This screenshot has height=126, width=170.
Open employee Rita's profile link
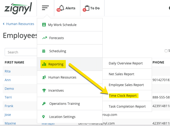click(x=8, y=71)
